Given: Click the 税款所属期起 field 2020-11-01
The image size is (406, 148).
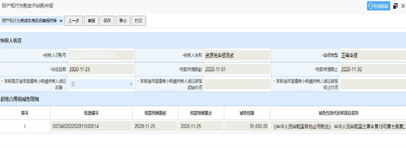Looking at the screenshot, I should (x=237, y=69).
